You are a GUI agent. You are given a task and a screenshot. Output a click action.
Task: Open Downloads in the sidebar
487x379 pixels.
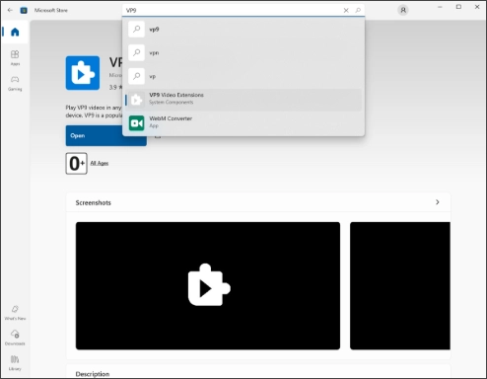15,338
